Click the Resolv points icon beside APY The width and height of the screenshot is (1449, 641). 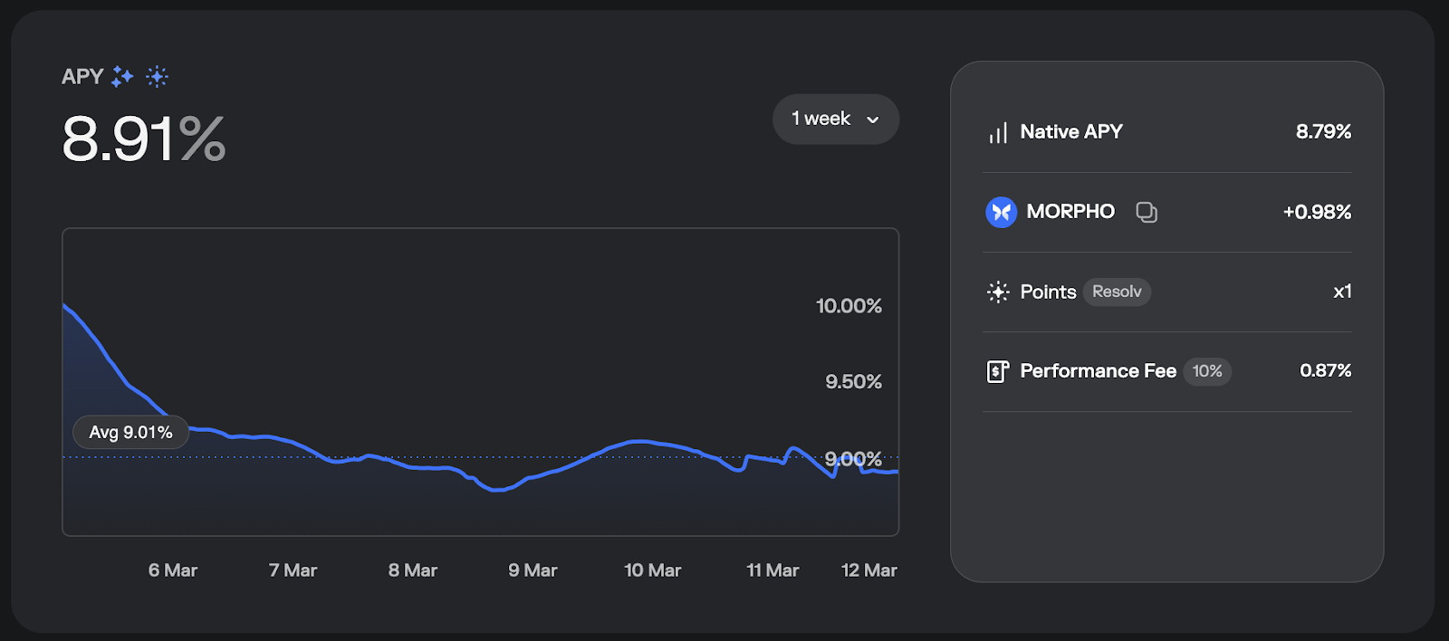click(157, 77)
